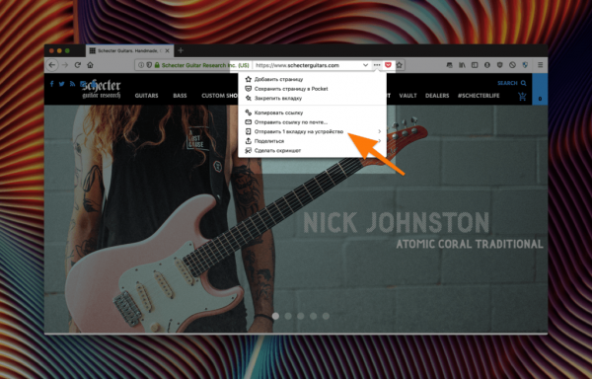Click the bookmark star in address bar
592x379 pixels.
coord(399,65)
